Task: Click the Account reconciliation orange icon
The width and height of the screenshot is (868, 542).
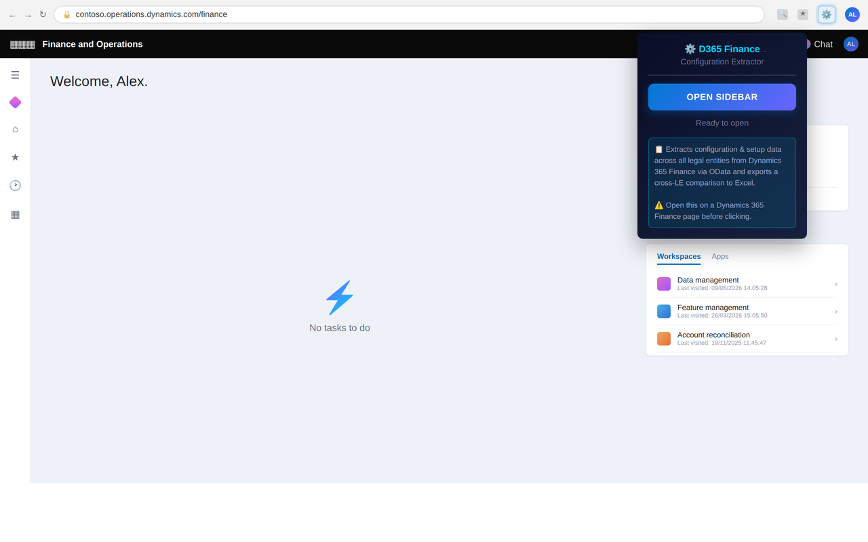Action: pos(664,338)
